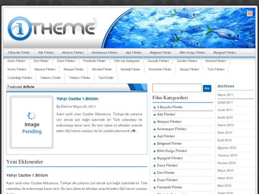The width and height of the screenshot is (259, 194).
Task: Open Korku Filmleri nav item
Action: point(17,69)
